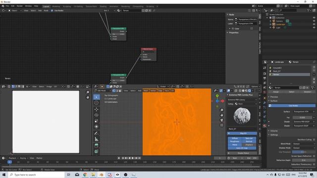Select the Rotate tool in viewport toolbar
Viewport: 317px width, 178px height.
click(97, 115)
